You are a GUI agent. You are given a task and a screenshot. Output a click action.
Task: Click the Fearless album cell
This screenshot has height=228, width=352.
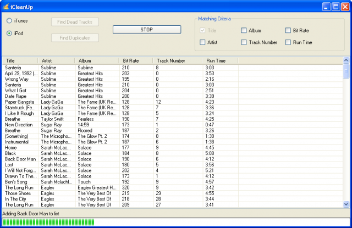click(86, 119)
